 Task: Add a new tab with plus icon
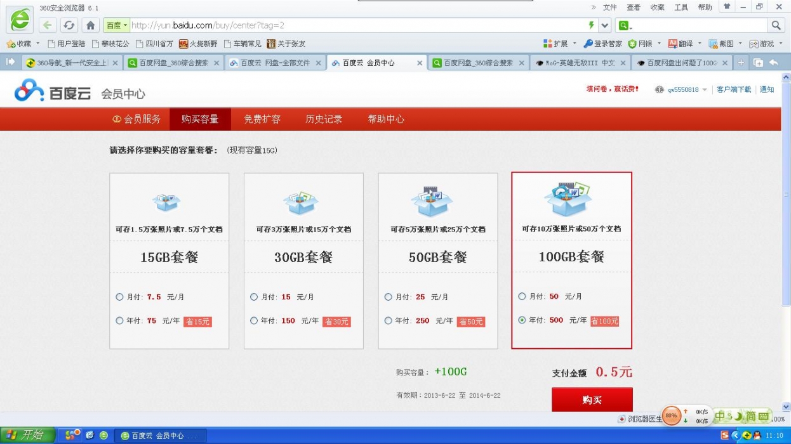(740, 63)
